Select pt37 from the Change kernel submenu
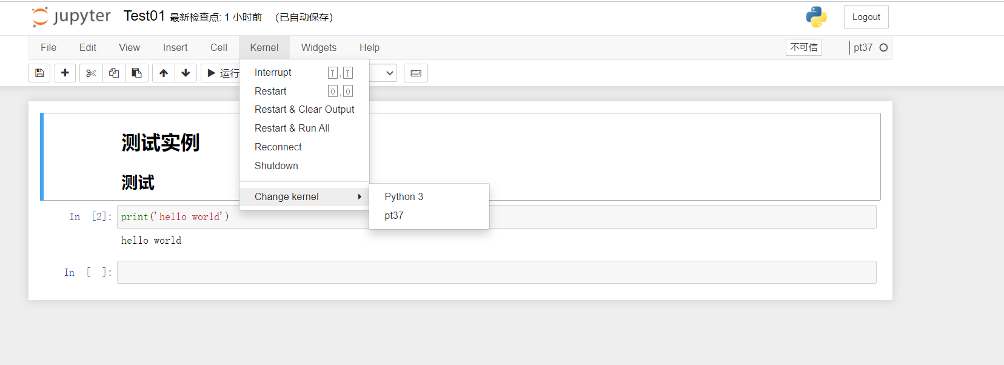Image resolution: width=1004 pixels, height=365 pixels. click(394, 215)
